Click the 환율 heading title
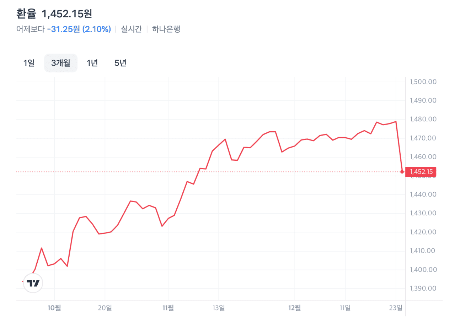The height and width of the screenshot is (325, 455). point(26,14)
